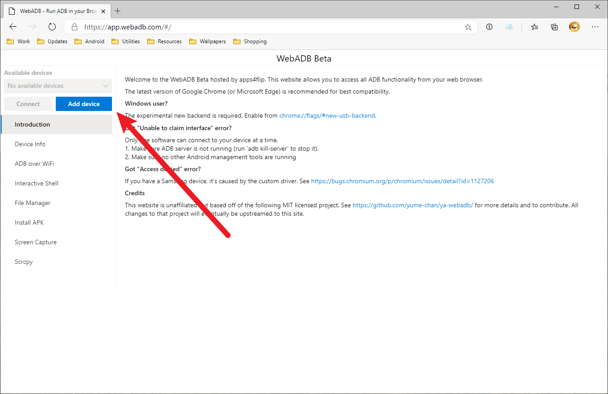Screen dimensions: 608x394
Task: Open the Install APK section
Action: [57, 222]
